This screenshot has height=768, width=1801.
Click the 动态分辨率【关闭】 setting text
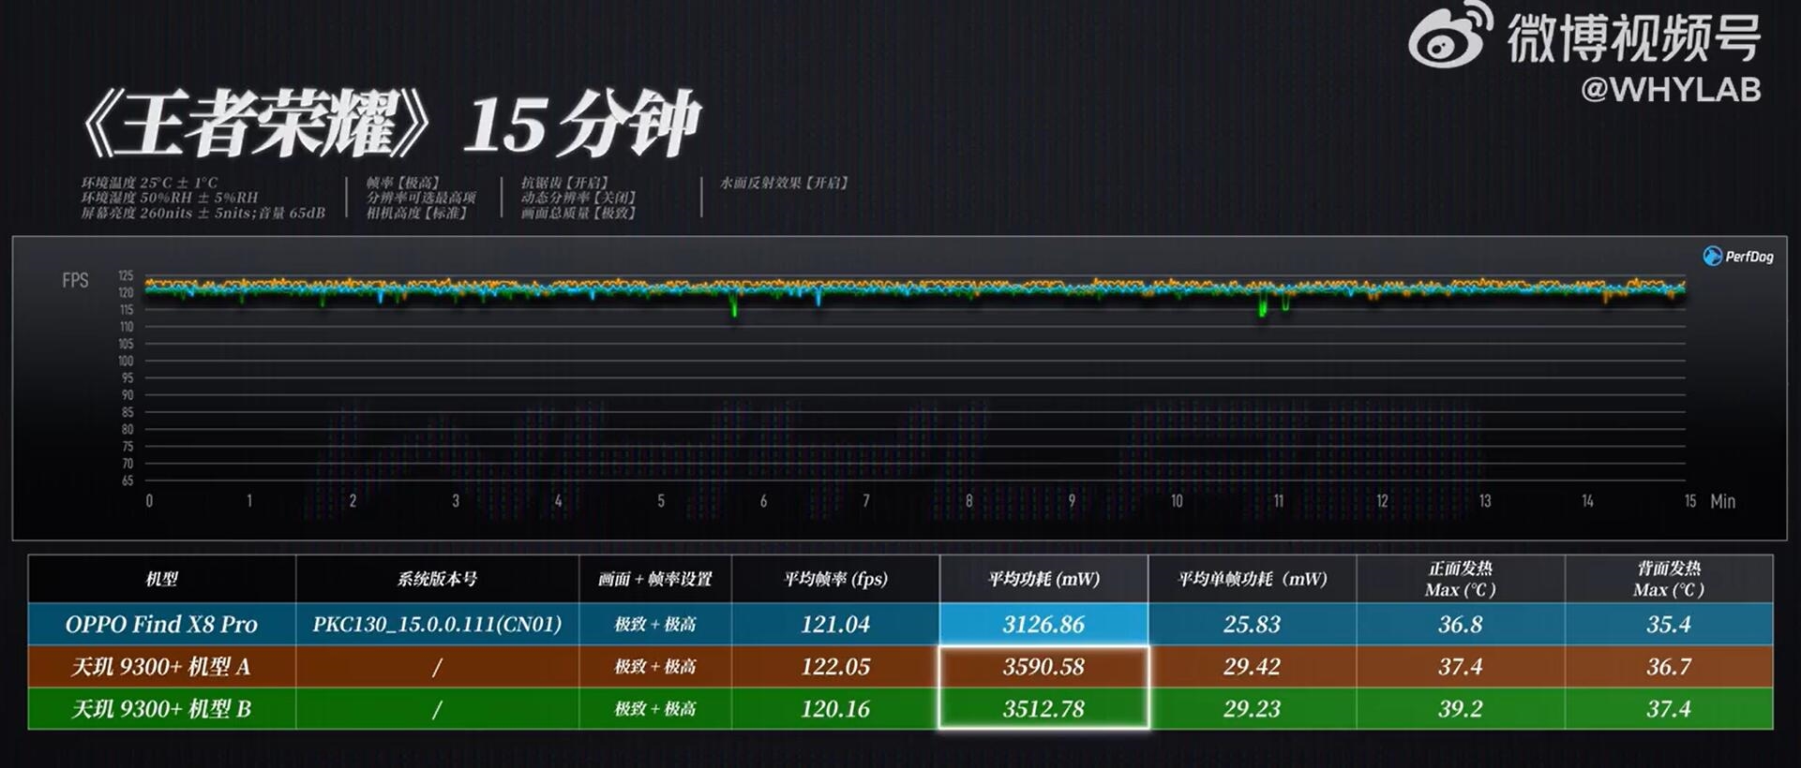tap(578, 198)
